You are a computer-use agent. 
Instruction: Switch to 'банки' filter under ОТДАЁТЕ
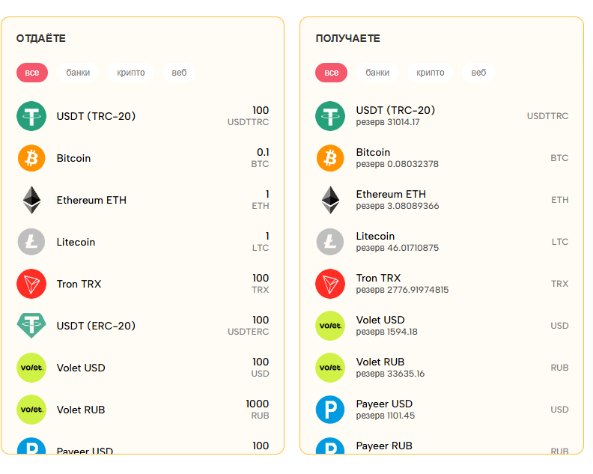[78, 73]
